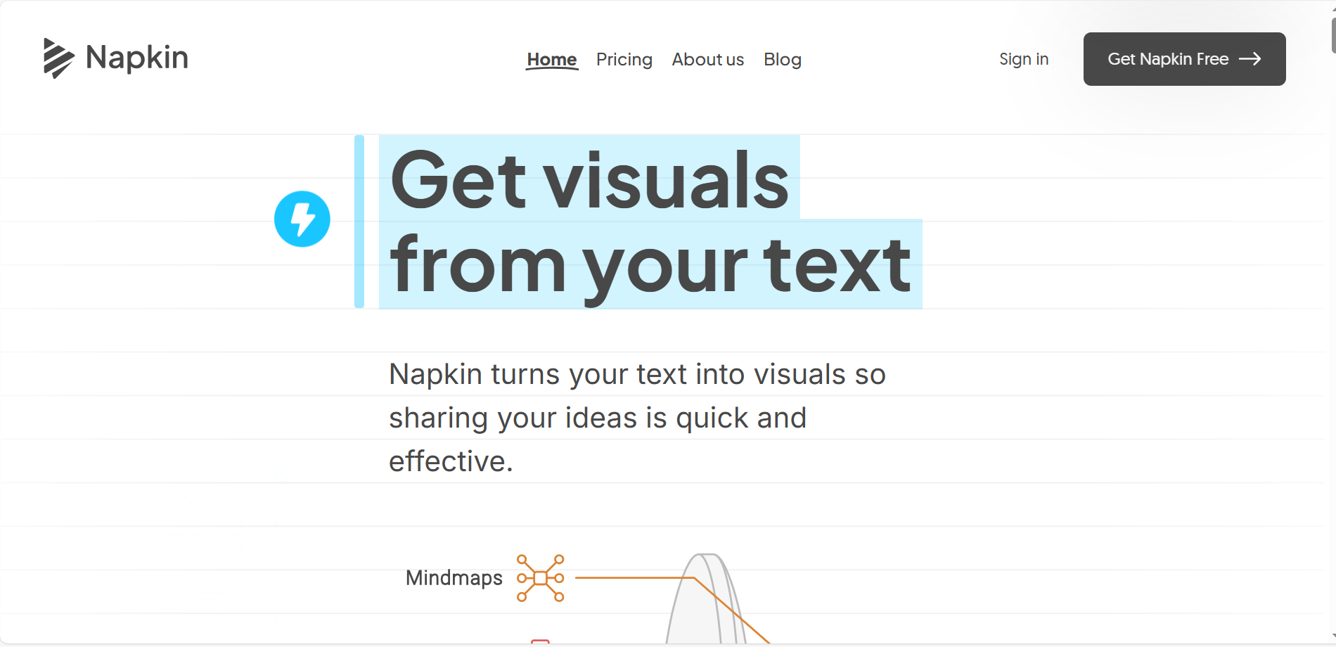Click the orange connector line from Mindmaps
Image resolution: width=1336 pixels, height=647 pixels.
[x=633, y=578]
